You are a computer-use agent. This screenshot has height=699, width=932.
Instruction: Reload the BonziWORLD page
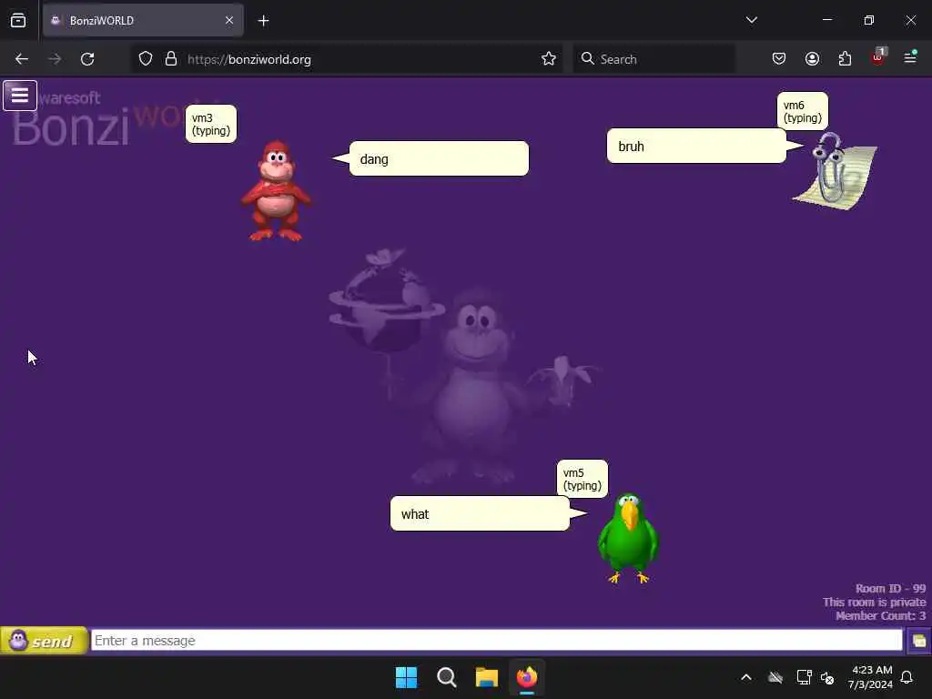tap(87, 59)
